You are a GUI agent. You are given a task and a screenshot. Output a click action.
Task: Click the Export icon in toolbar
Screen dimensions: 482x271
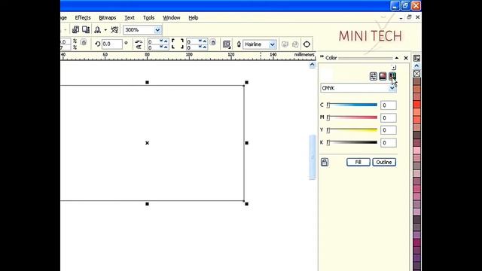click(x=86, y=29)
